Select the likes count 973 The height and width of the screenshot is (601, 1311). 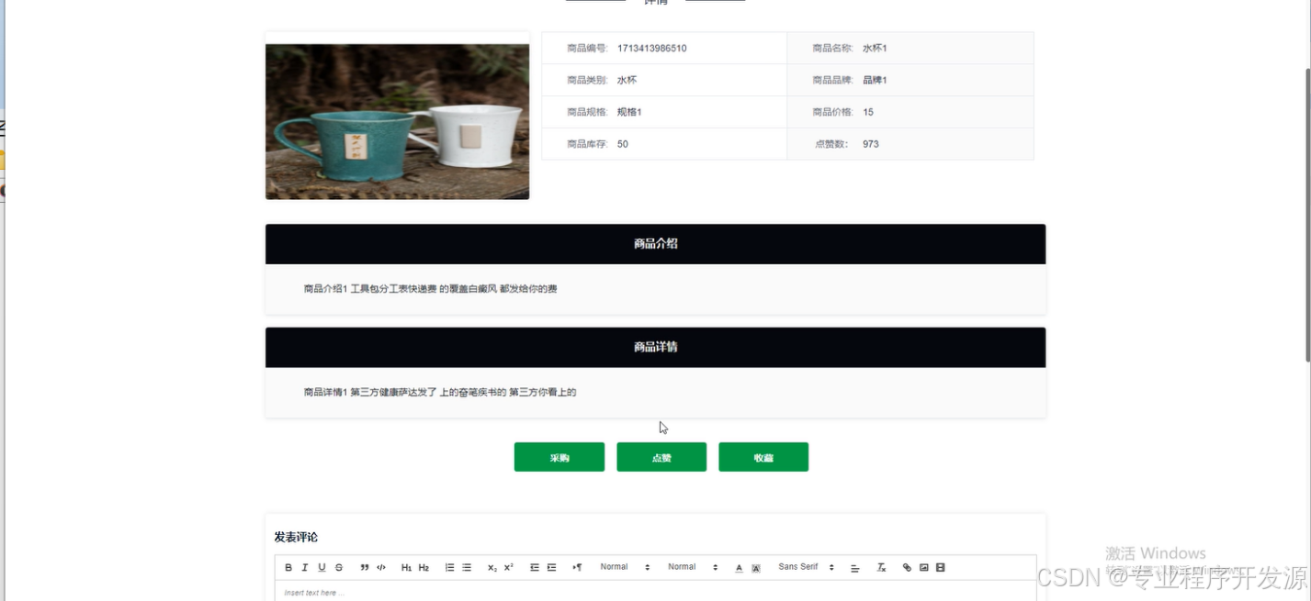(x=871, y=144)
